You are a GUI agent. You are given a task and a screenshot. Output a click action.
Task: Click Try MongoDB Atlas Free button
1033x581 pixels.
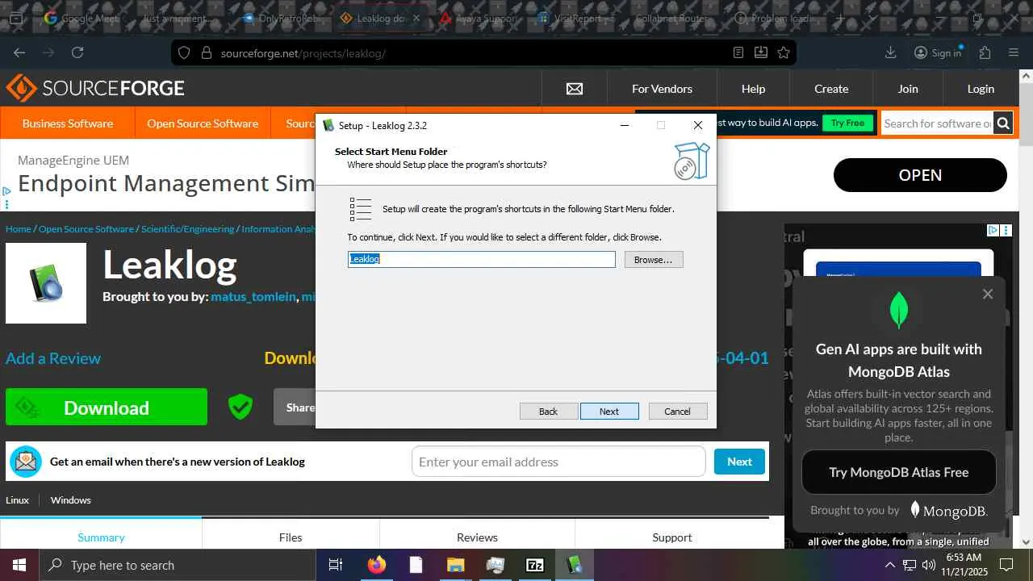coord(899,472)
